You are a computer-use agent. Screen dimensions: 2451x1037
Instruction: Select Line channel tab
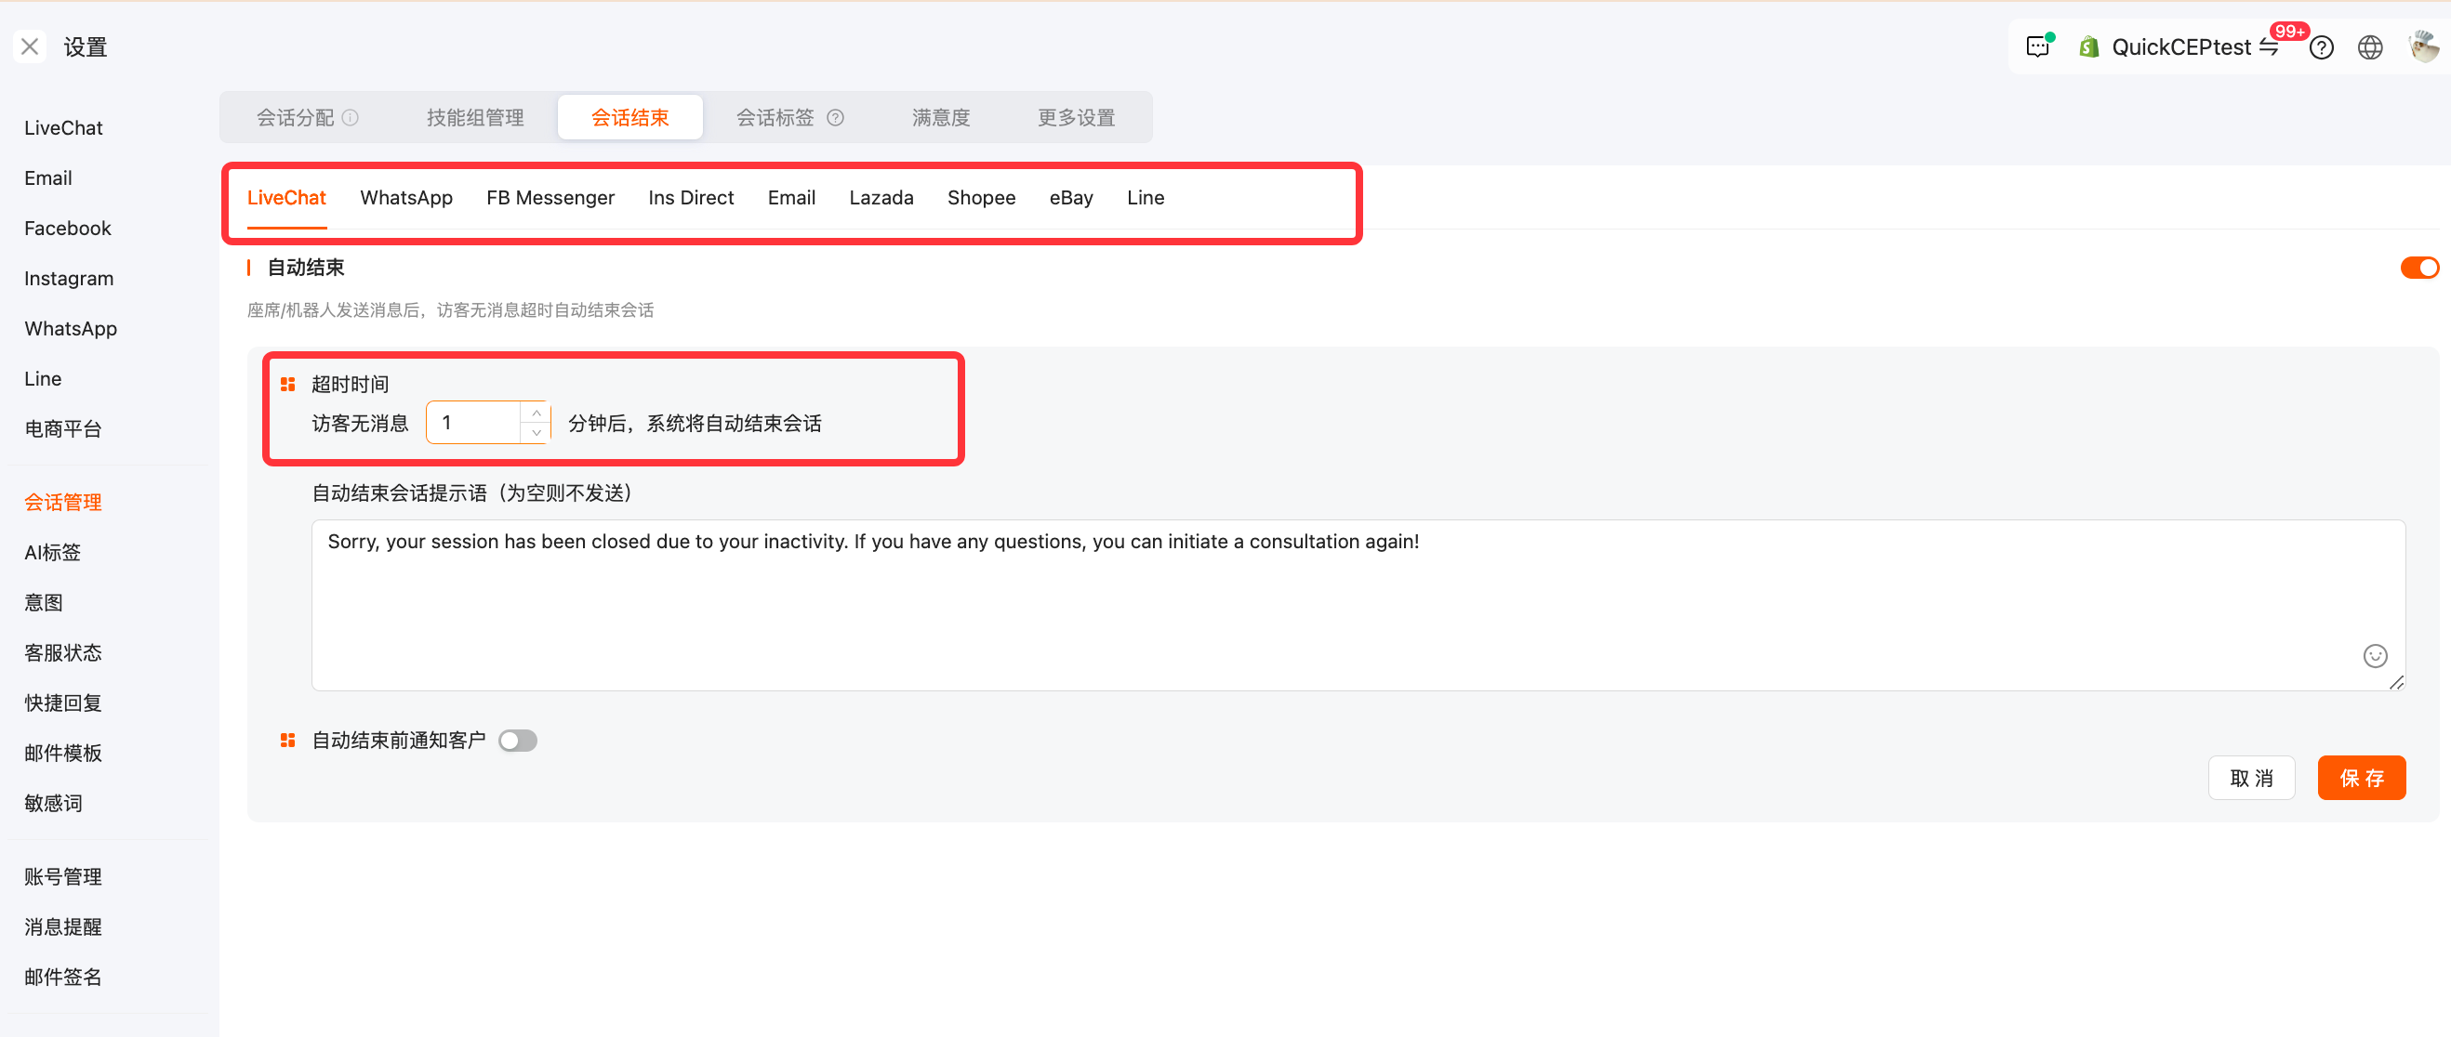(1146, 198)
